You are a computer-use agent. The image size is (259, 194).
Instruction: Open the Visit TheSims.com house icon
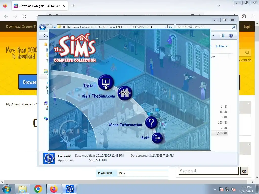pos(125,93)
